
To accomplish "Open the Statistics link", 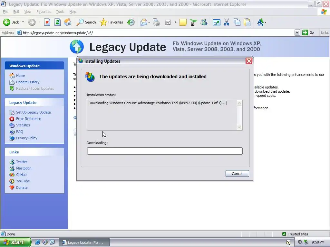I will (23, 125).
